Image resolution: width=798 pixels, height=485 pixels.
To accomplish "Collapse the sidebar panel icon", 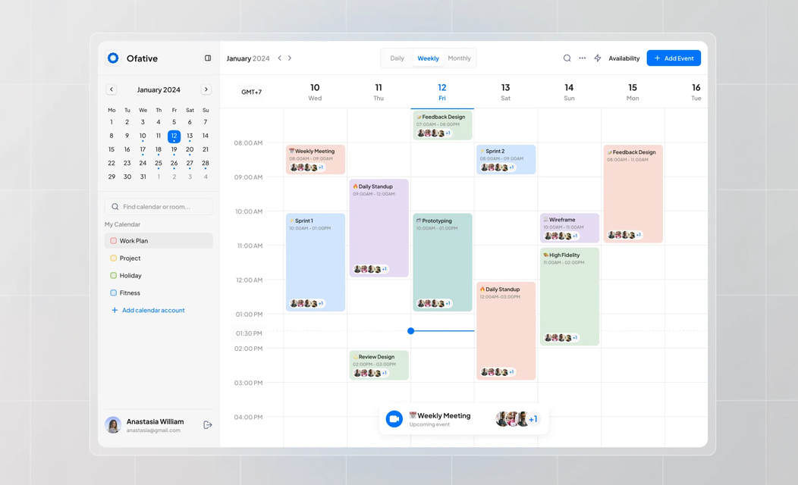I will tap(208, 58).
